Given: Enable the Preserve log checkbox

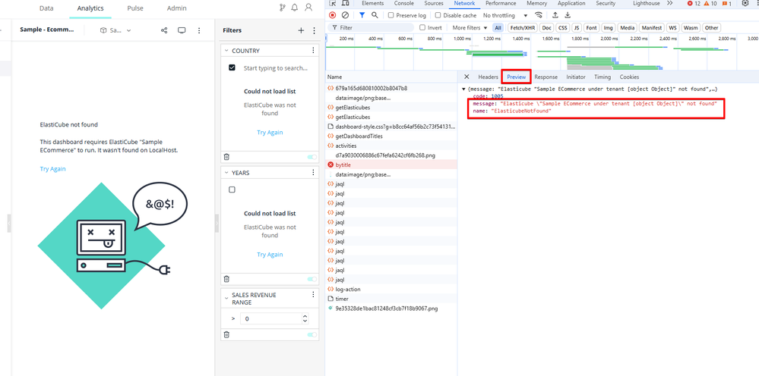Looking at the screenshot, I should pyautogui.click(x=391, y=15).
